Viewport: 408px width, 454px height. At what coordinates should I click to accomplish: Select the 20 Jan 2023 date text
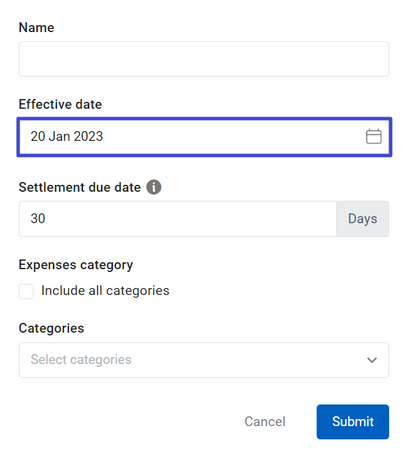(67, 137)
